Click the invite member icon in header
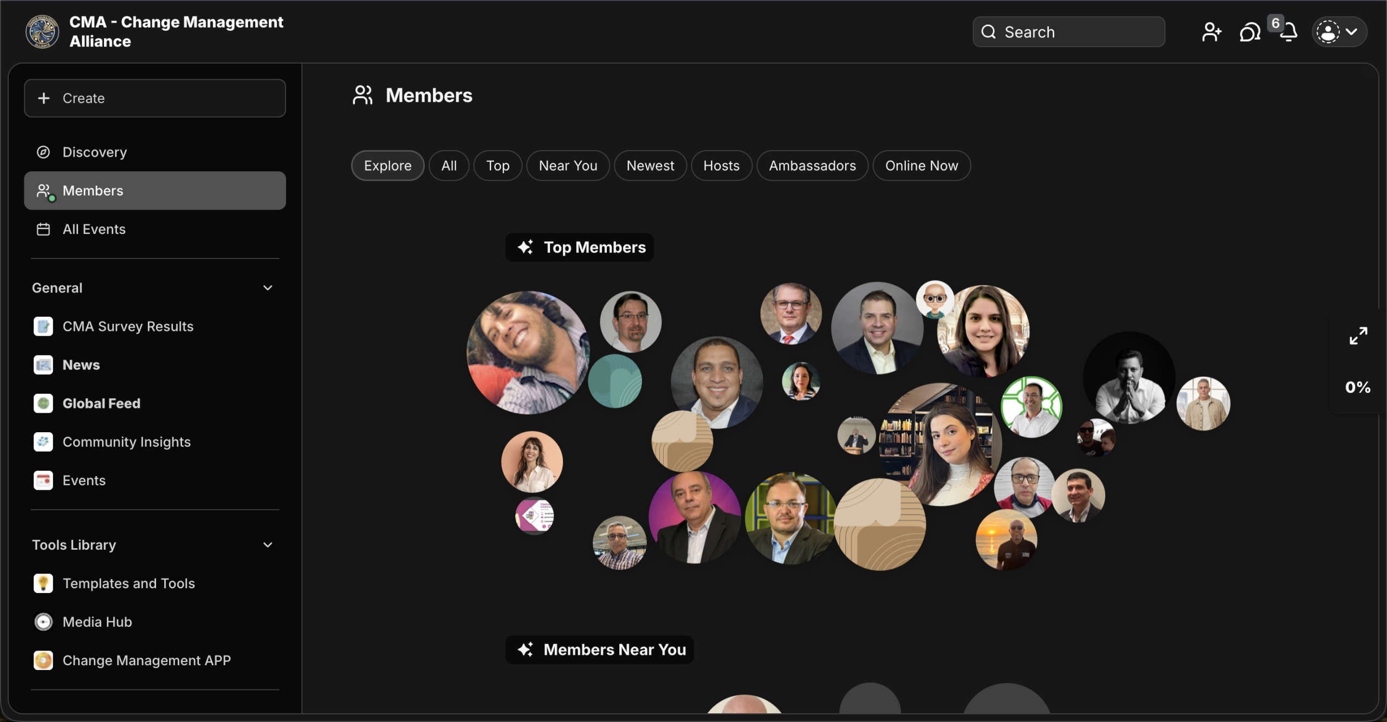 (1211, 32)
